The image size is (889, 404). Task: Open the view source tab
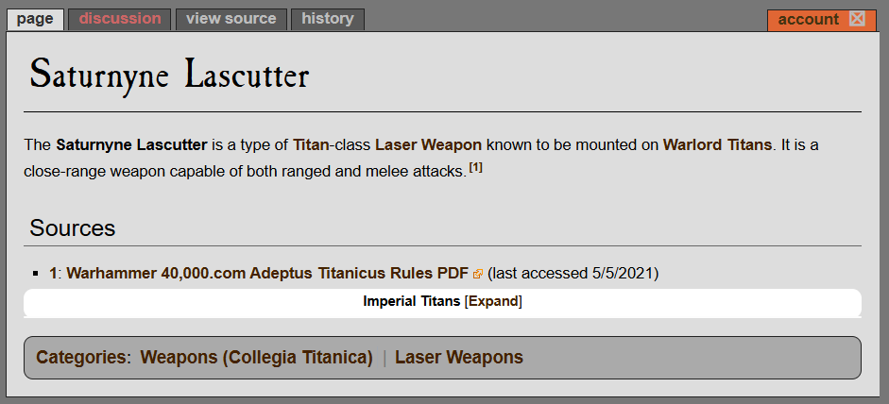pyautogui.click(x=231, y=19)
